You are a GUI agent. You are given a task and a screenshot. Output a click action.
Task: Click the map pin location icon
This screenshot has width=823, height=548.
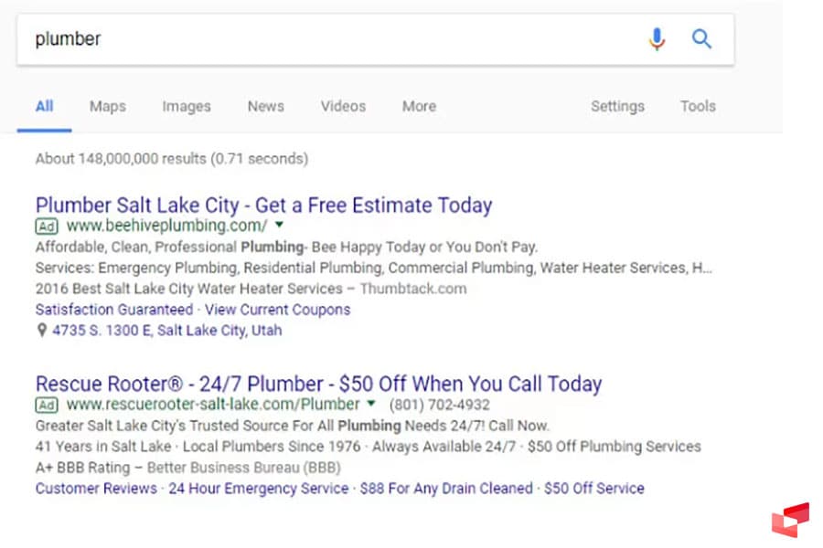coord(41,331)
